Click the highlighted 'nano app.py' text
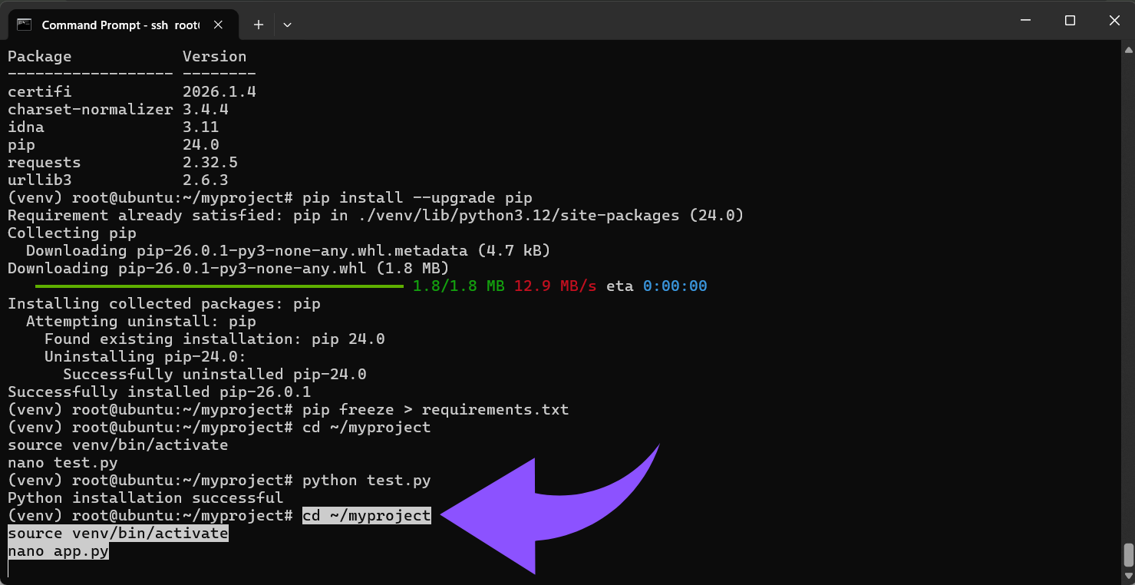This screenshot has width=1135, height=585. 58,550
